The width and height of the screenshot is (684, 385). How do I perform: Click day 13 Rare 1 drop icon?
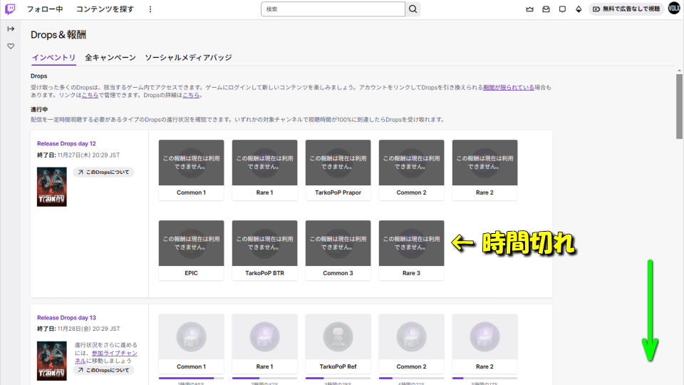[x=265, y=337]
